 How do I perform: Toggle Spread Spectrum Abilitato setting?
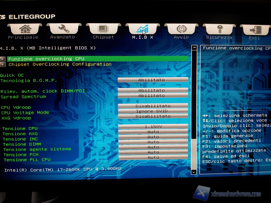(153, 96)
